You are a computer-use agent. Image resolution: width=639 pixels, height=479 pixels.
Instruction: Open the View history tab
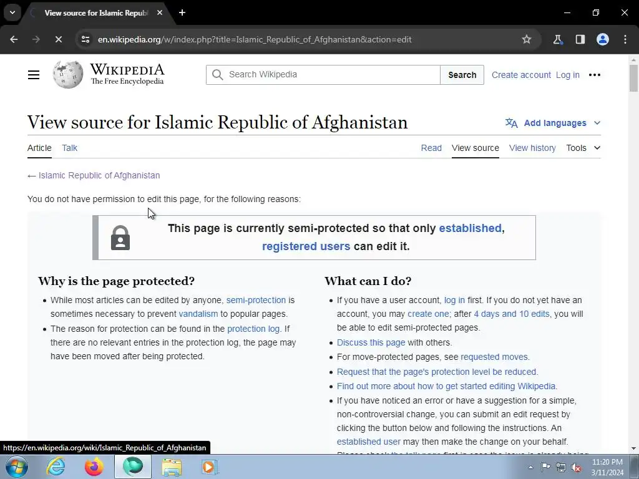532,148
